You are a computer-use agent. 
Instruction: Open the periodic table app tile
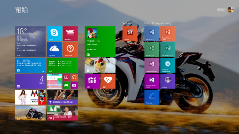tap(54, 81)
